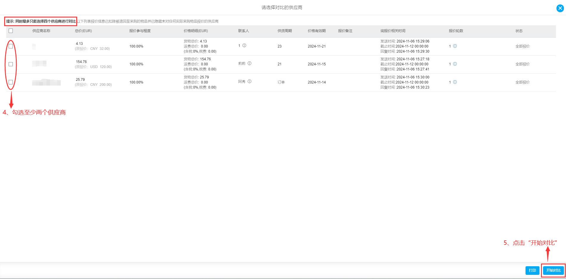Click the 价格明细(EUR) column header
This screenshot has width=566, height=279.
(196, 31)
